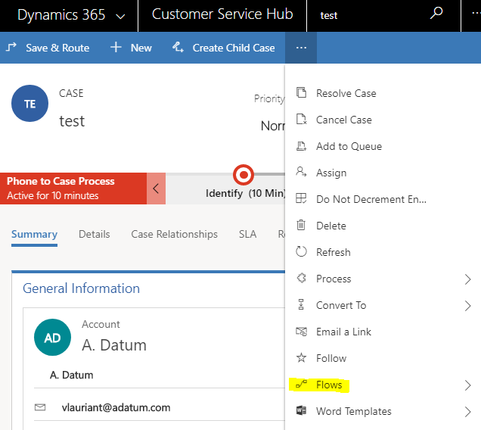The width and height of the screenshot is (481, 430).
Task: Expand the Flows submenu arrow
Action: coord(467,385)
